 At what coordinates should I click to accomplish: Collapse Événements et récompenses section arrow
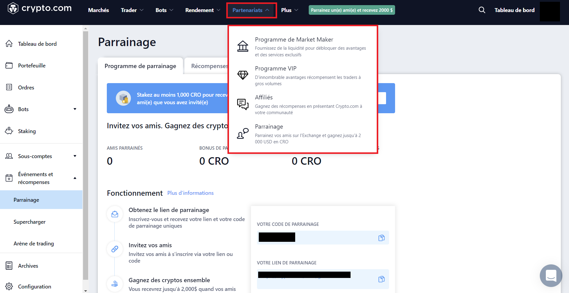(x=75, y=178)
